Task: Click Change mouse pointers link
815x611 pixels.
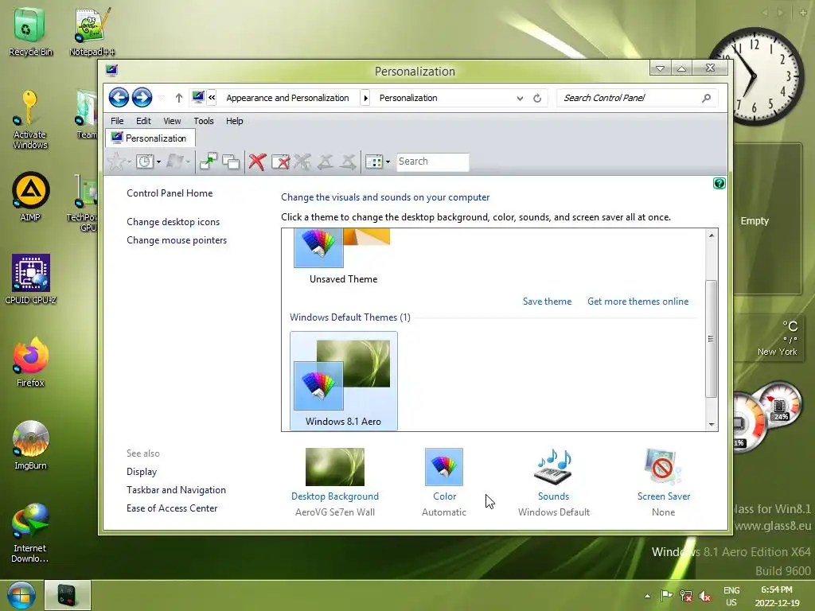Action: pyautogui.click(x=177, y=240)
